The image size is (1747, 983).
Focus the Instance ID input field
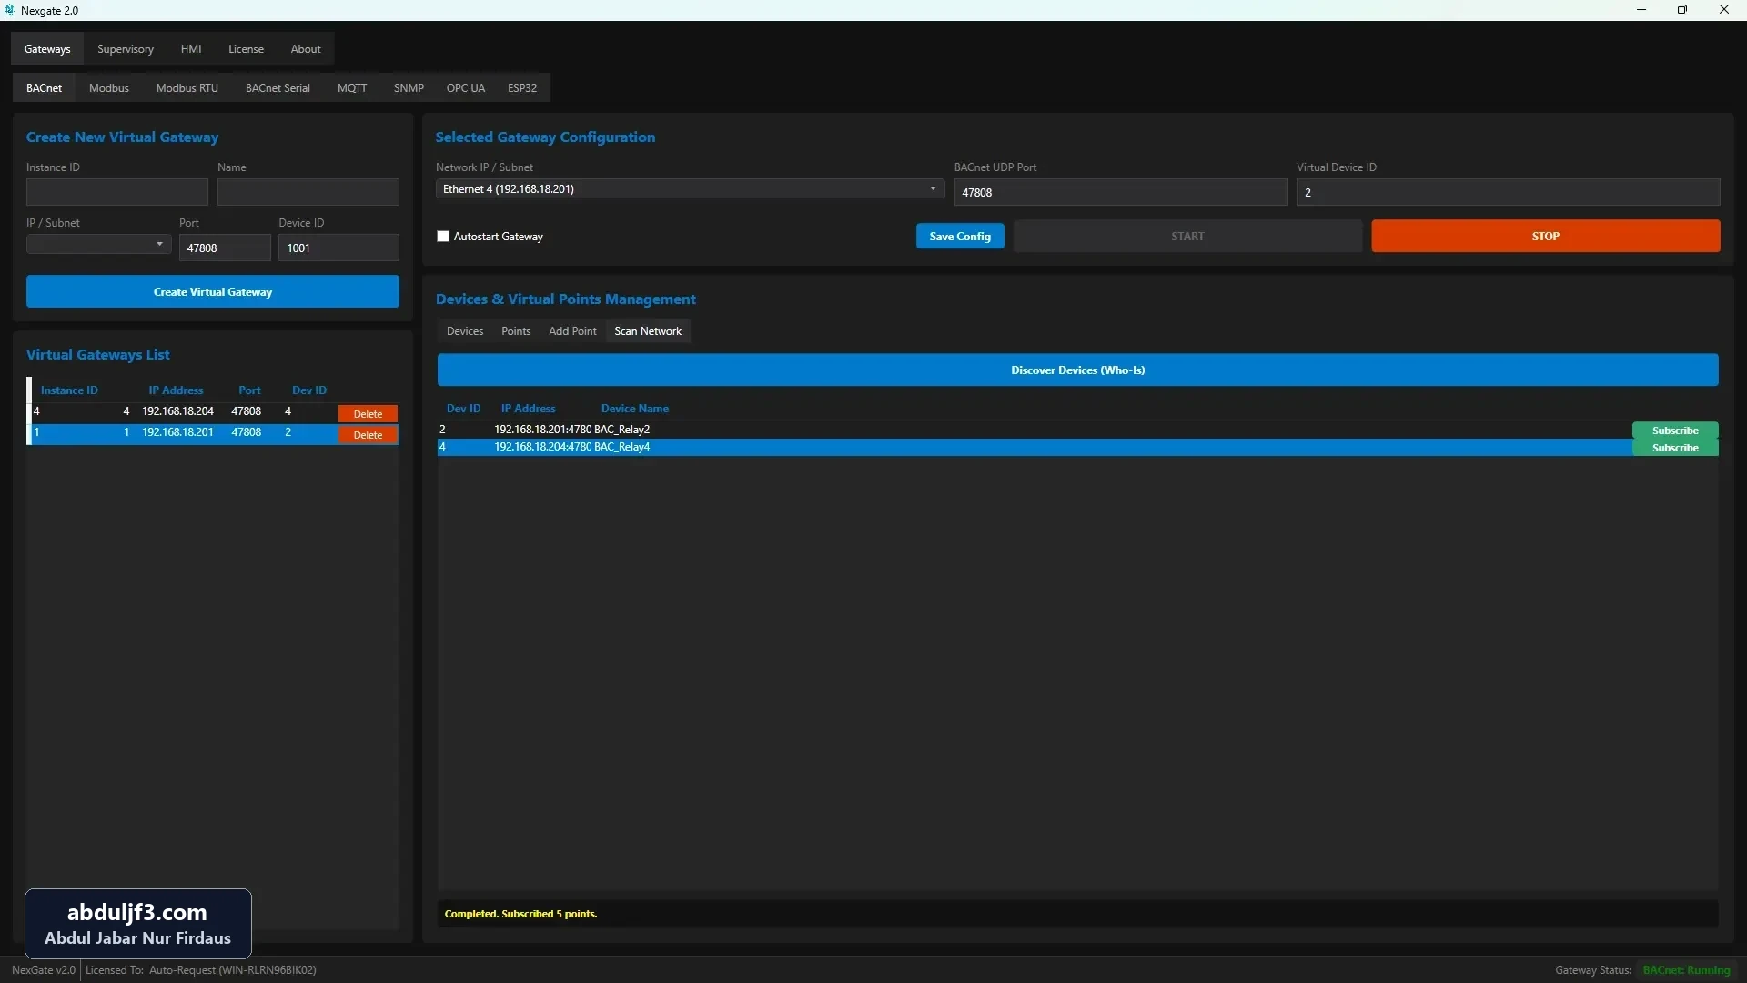[x=117, y=192]
